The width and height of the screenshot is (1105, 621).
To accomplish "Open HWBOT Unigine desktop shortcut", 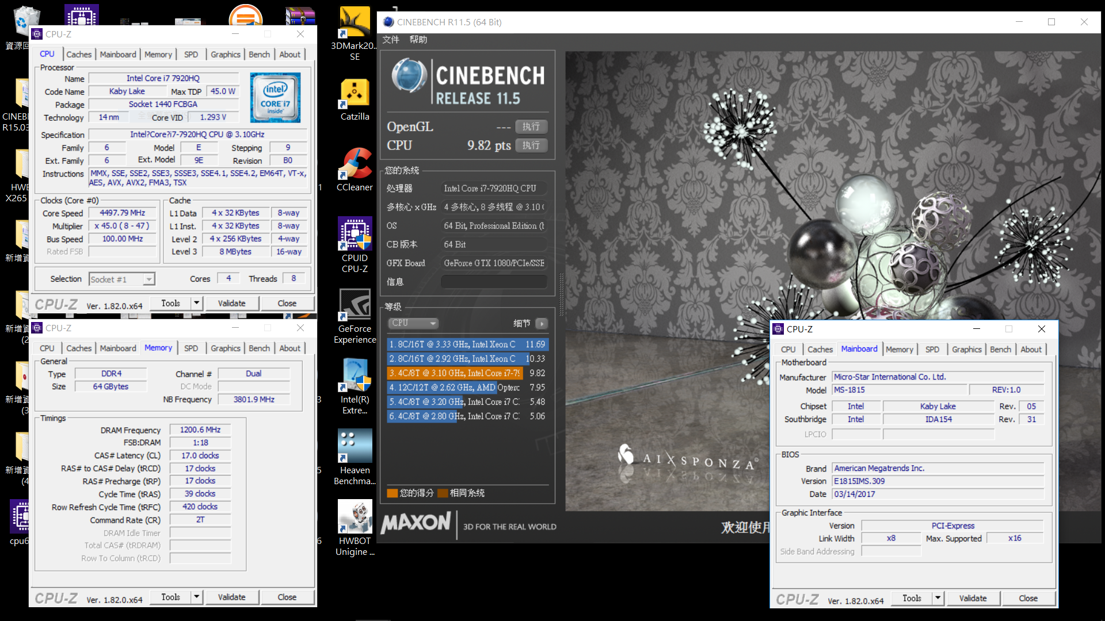I will pyautogui.click(x=355, y=528).
